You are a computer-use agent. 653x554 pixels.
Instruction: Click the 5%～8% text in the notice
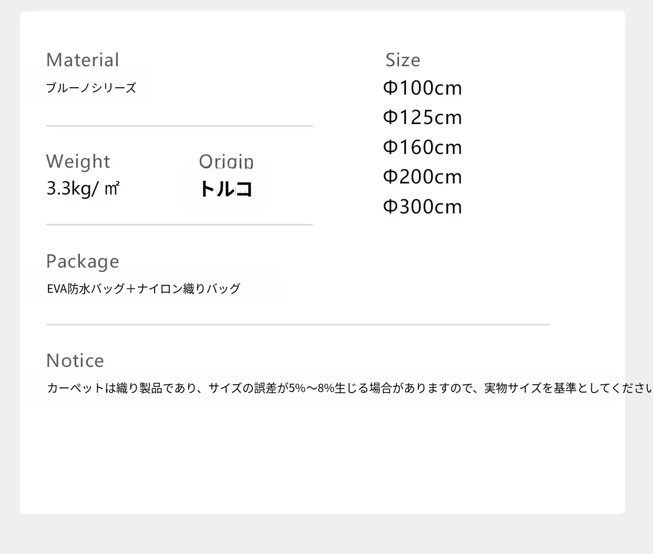311,388
